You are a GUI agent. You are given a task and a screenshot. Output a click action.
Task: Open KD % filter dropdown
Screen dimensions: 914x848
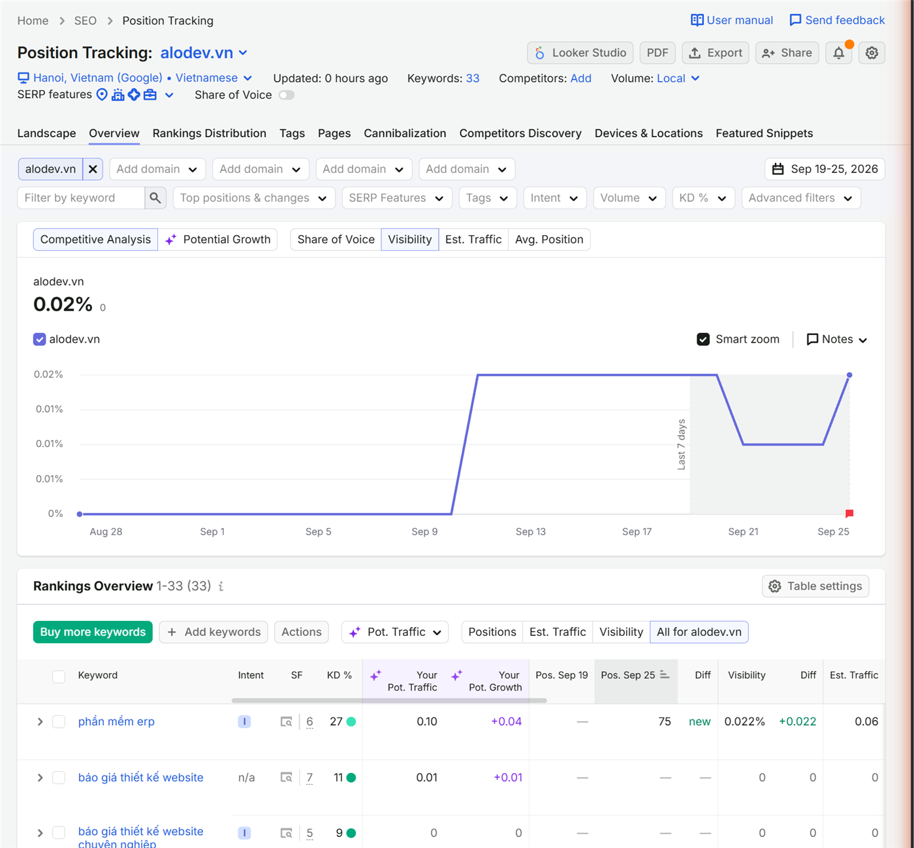tap(704, 198)
